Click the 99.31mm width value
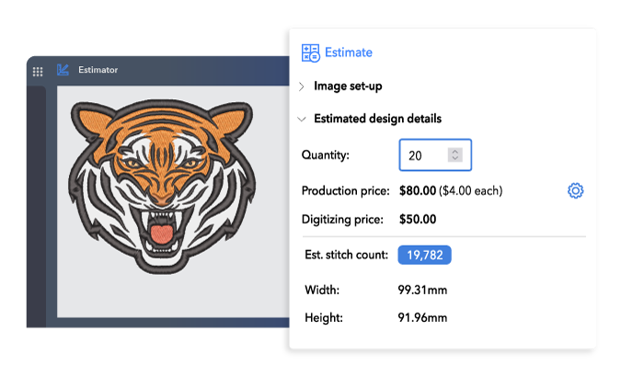 [x=423, y=290]
